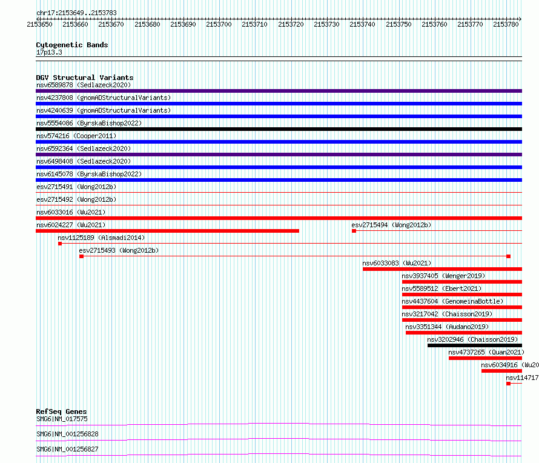
Task: Click the red bar under nsv6034916
Action: 502,371
